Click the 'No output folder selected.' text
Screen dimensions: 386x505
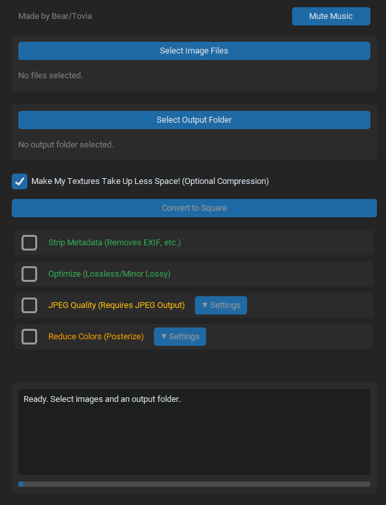(66, 145)
